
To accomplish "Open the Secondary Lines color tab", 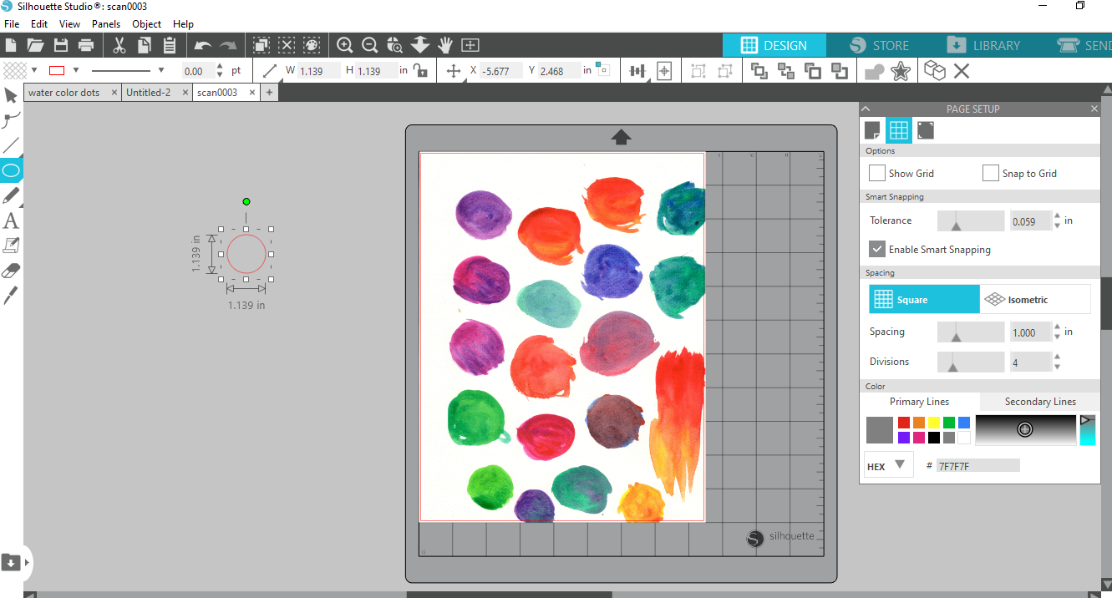I will [1039, 402].
